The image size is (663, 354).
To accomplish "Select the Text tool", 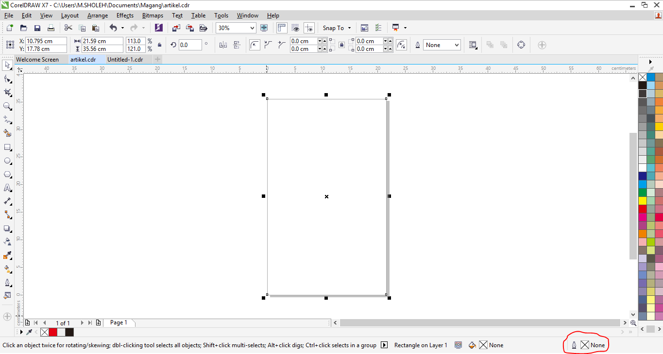I will coord(7,188).
